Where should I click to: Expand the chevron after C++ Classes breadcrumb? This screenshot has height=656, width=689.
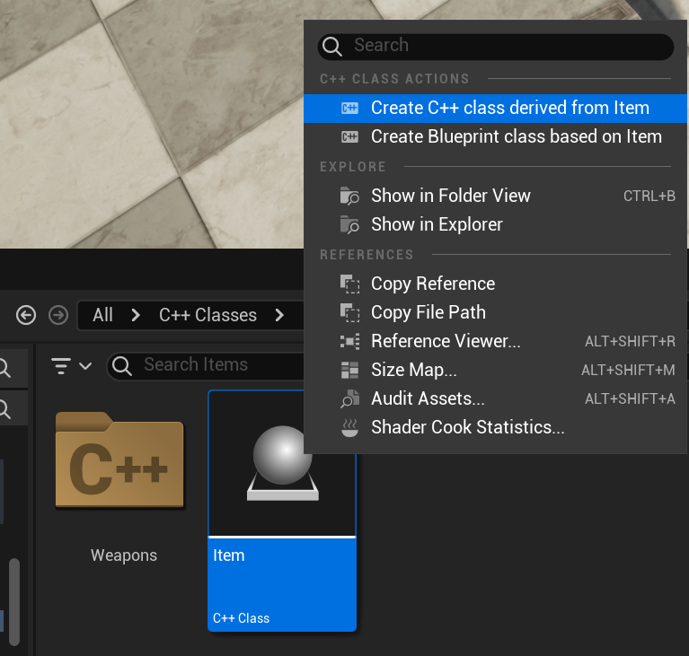(279, 315)
